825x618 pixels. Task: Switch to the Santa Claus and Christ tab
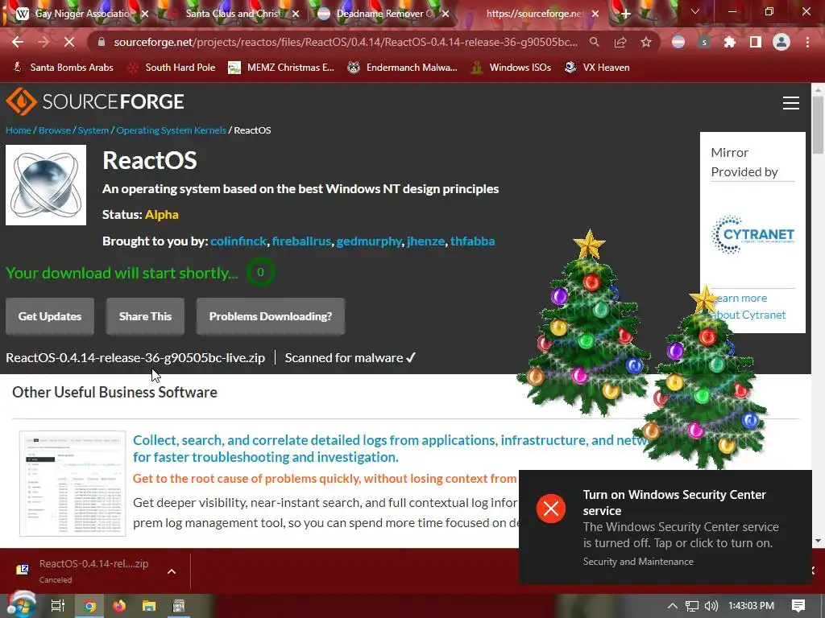(233, 14)
